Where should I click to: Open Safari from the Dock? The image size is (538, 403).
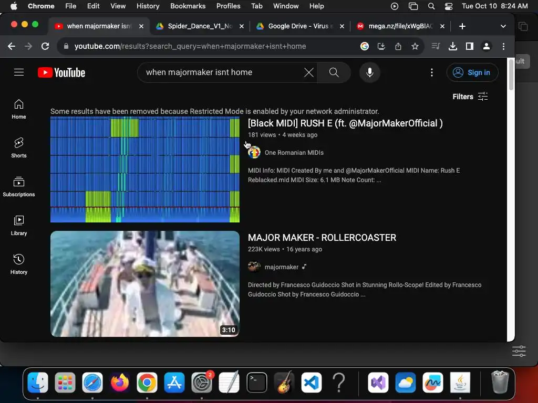click(x=92, y=383)
